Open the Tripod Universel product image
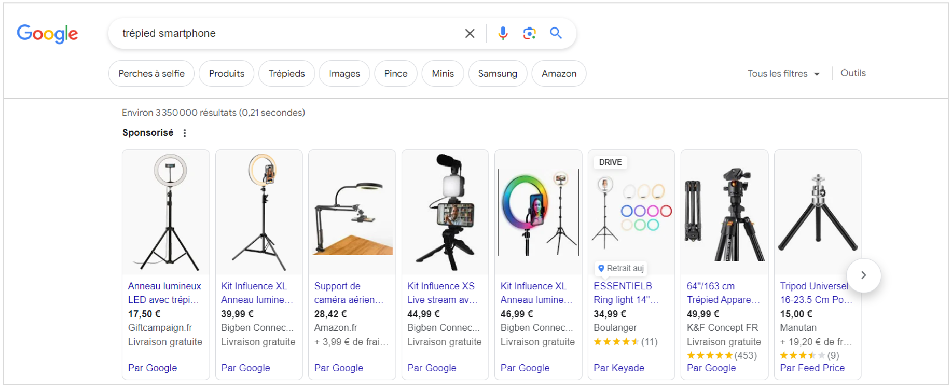 [818, 212]
